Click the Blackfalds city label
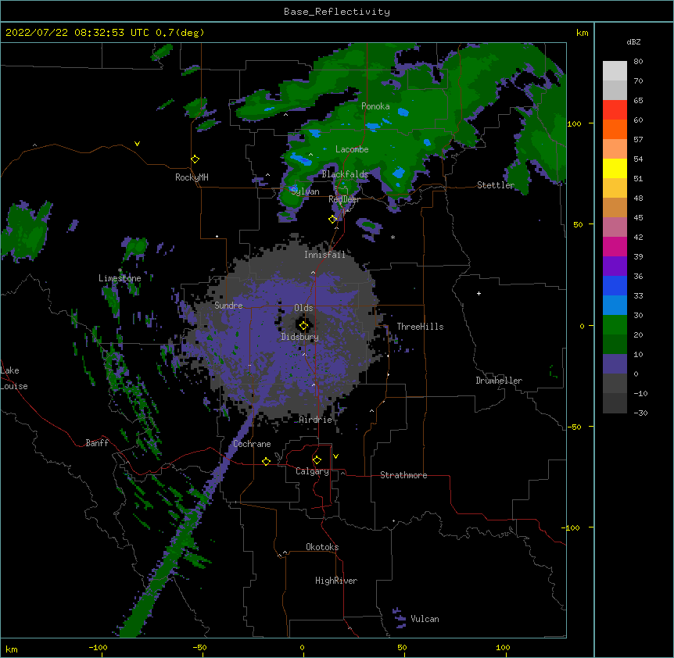Viewport: 674px width, 658px height. click(x=345, y=174)
